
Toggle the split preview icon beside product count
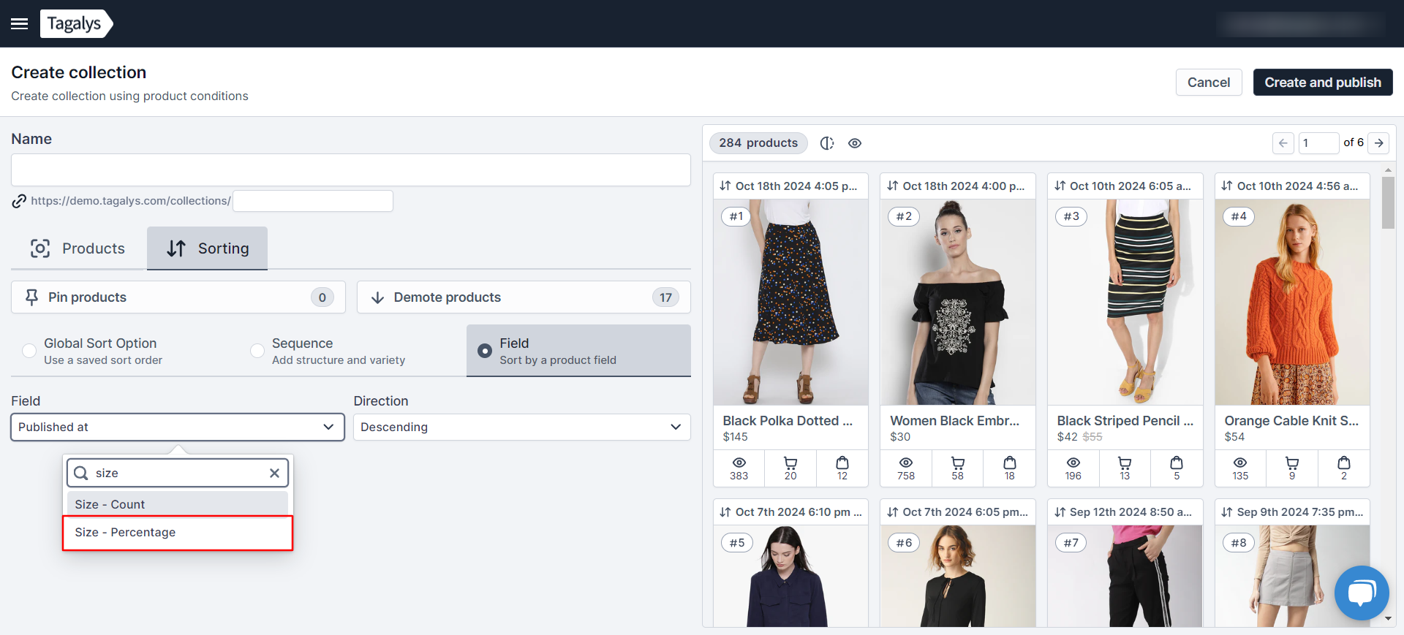[x=827, y=143]
